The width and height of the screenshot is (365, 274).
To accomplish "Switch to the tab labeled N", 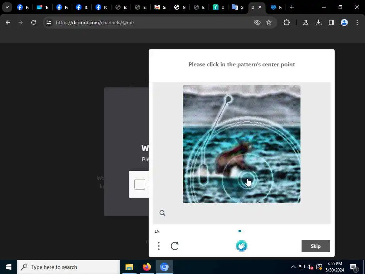I will (180, 7).
